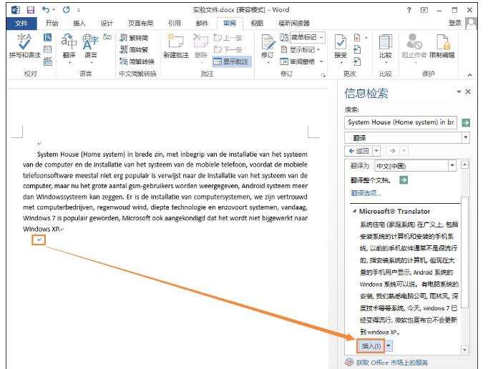
Task: Open the 福昕阅读器 tab
Action: point(294,23)
